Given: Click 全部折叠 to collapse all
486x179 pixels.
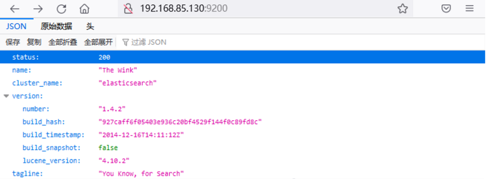Looking at the screenshot, I should tap(63, 42).
